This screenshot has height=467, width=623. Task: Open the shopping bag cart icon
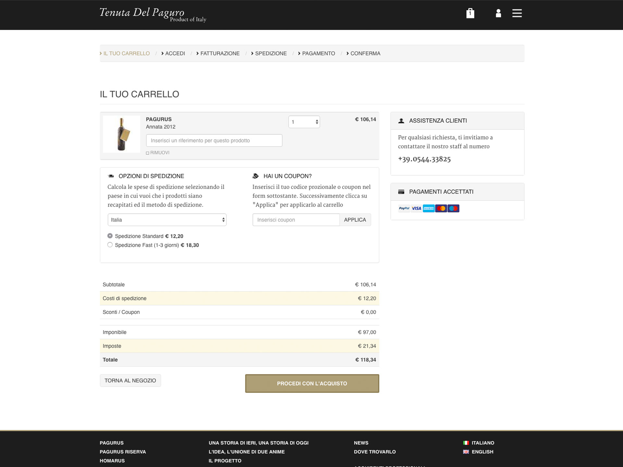pyautogui.click(x=470, y=13)
